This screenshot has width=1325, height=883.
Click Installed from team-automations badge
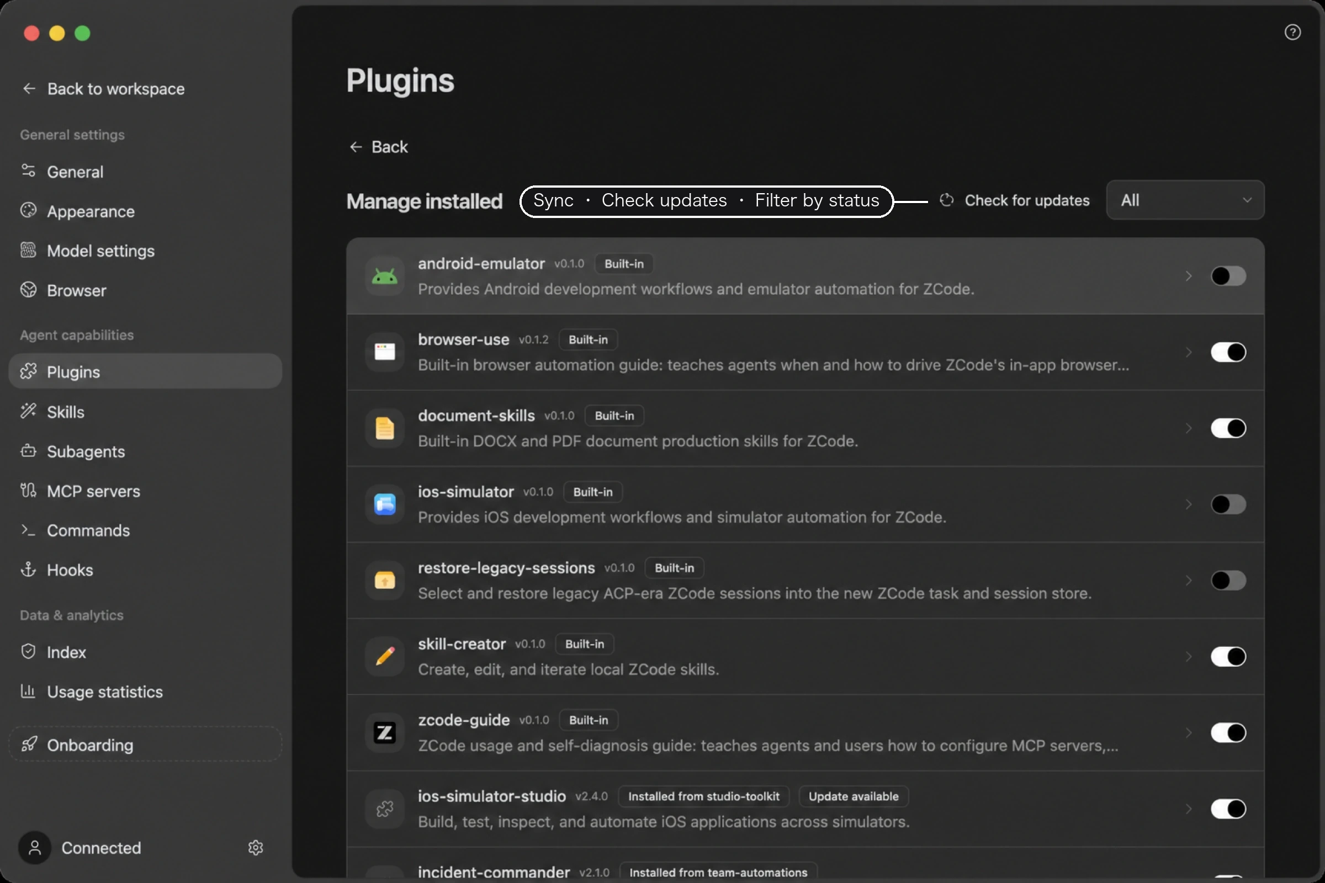coord(718,872)
